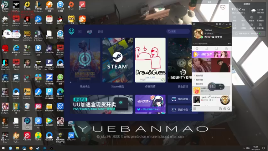The image size is (268, 151).
Task: Click the desktop assistant search bar
Action: pyautogui.click(x=249, y=34)
